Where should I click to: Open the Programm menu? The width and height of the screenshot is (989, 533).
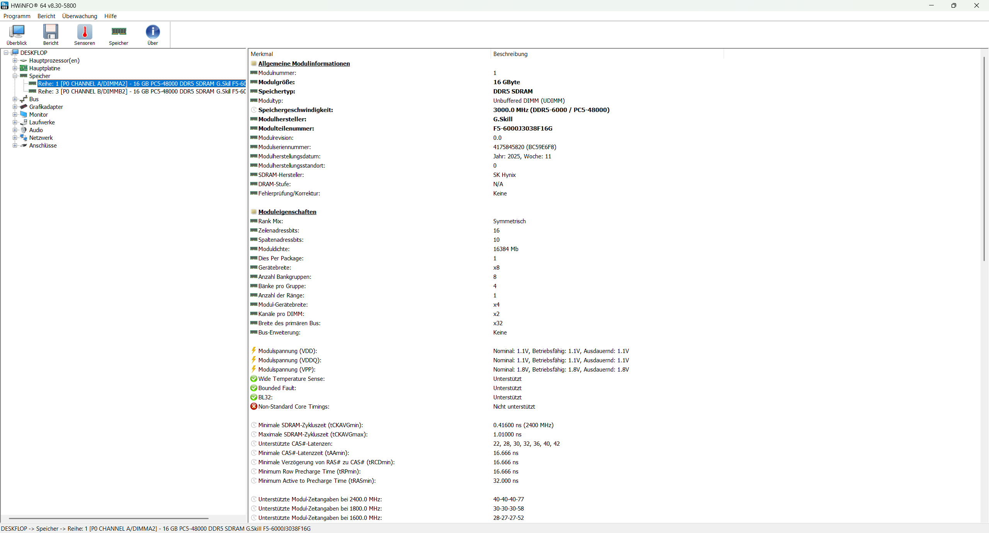pos(17,16)
